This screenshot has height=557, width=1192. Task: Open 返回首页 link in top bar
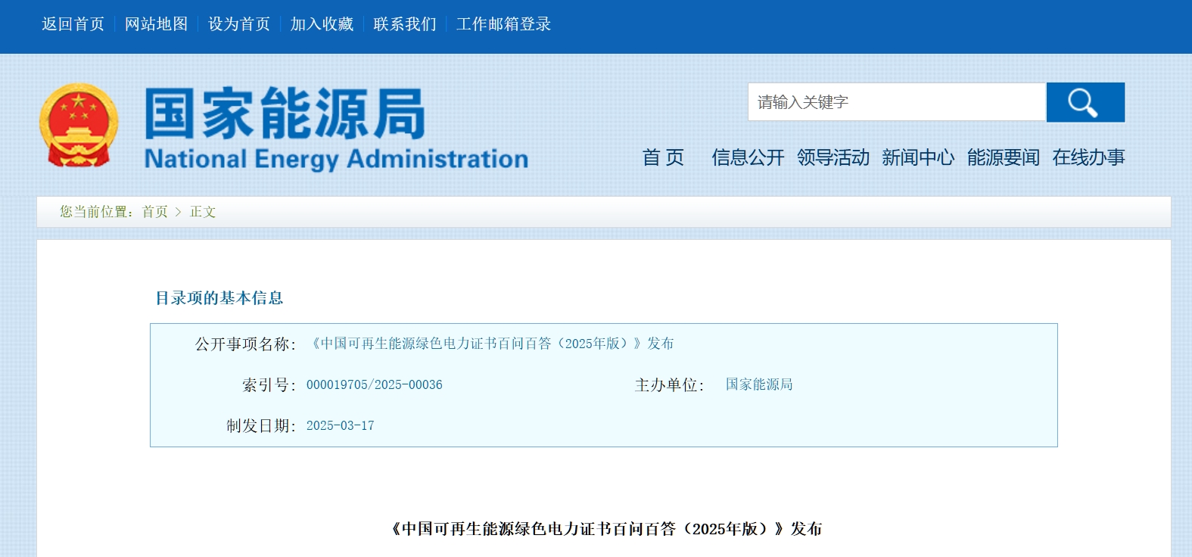[73, 24]
